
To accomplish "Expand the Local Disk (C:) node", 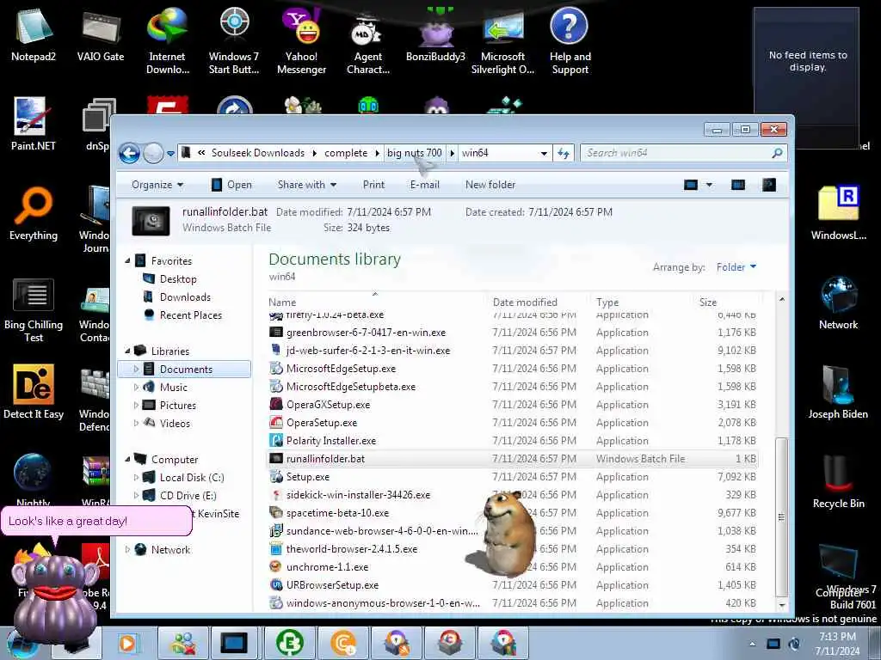I will 136,478.
